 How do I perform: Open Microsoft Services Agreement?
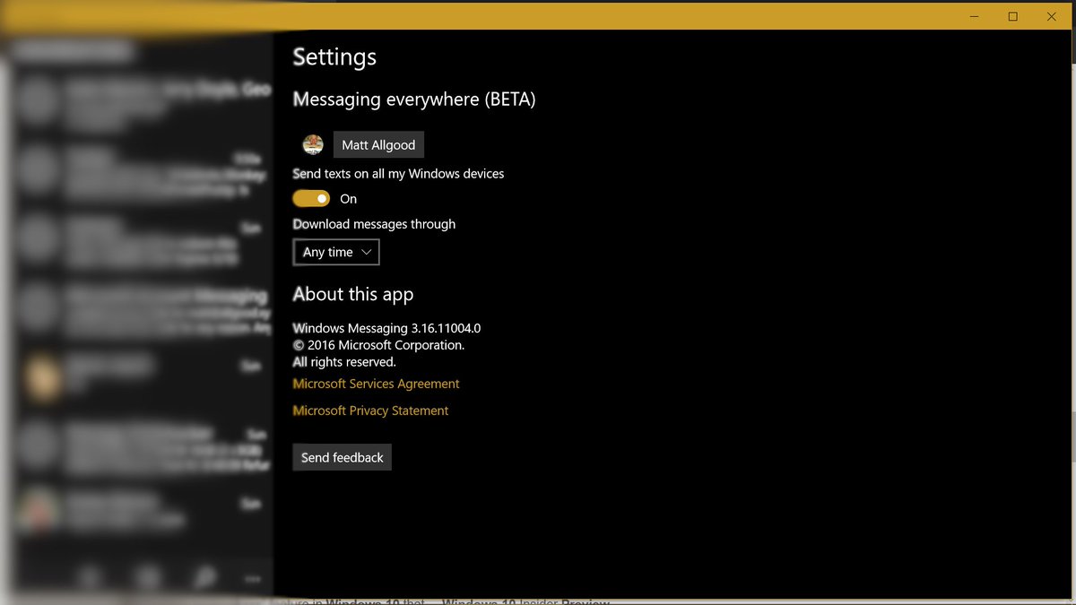pyautogui.click(x=376, y=384)
